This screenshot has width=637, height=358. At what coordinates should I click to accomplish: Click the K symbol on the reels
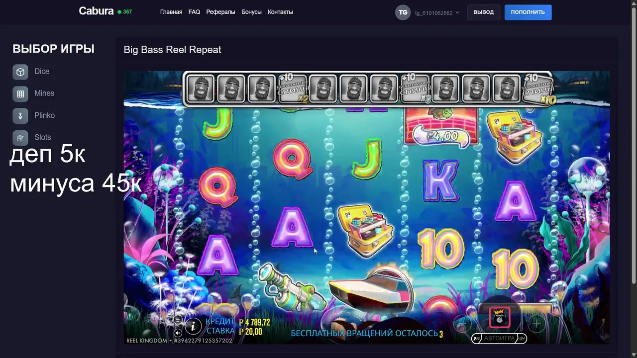(x=441, y=180)
